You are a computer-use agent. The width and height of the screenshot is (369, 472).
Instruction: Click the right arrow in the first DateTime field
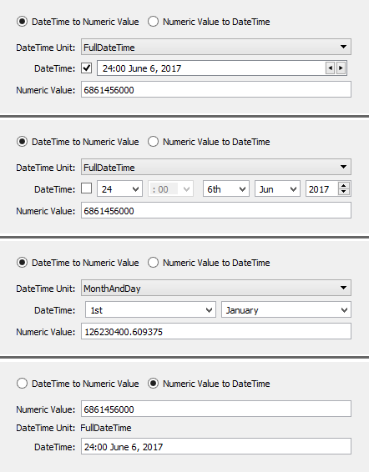point(341,68)
